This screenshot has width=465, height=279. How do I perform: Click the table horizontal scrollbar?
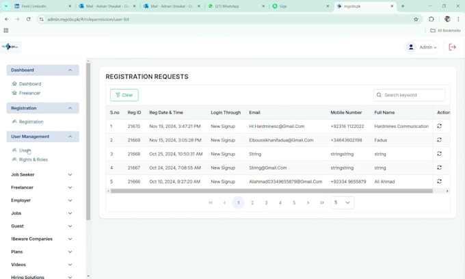click(x=271, y=191)
